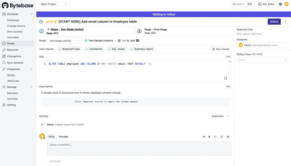Viewport: 291px width, 166px height.
Task: Click the Prod Stage user circle icon
Action: click(x=139, y=31)
